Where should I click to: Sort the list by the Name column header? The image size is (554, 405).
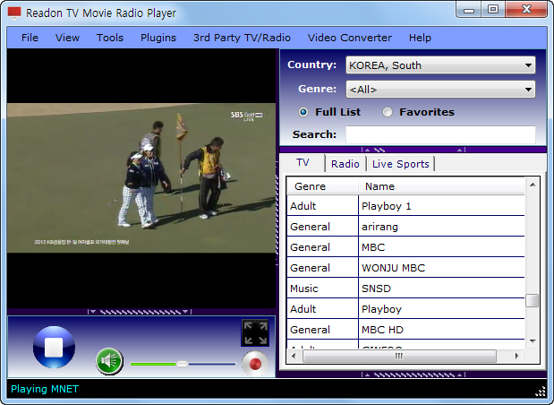click(x=441, y=186)
